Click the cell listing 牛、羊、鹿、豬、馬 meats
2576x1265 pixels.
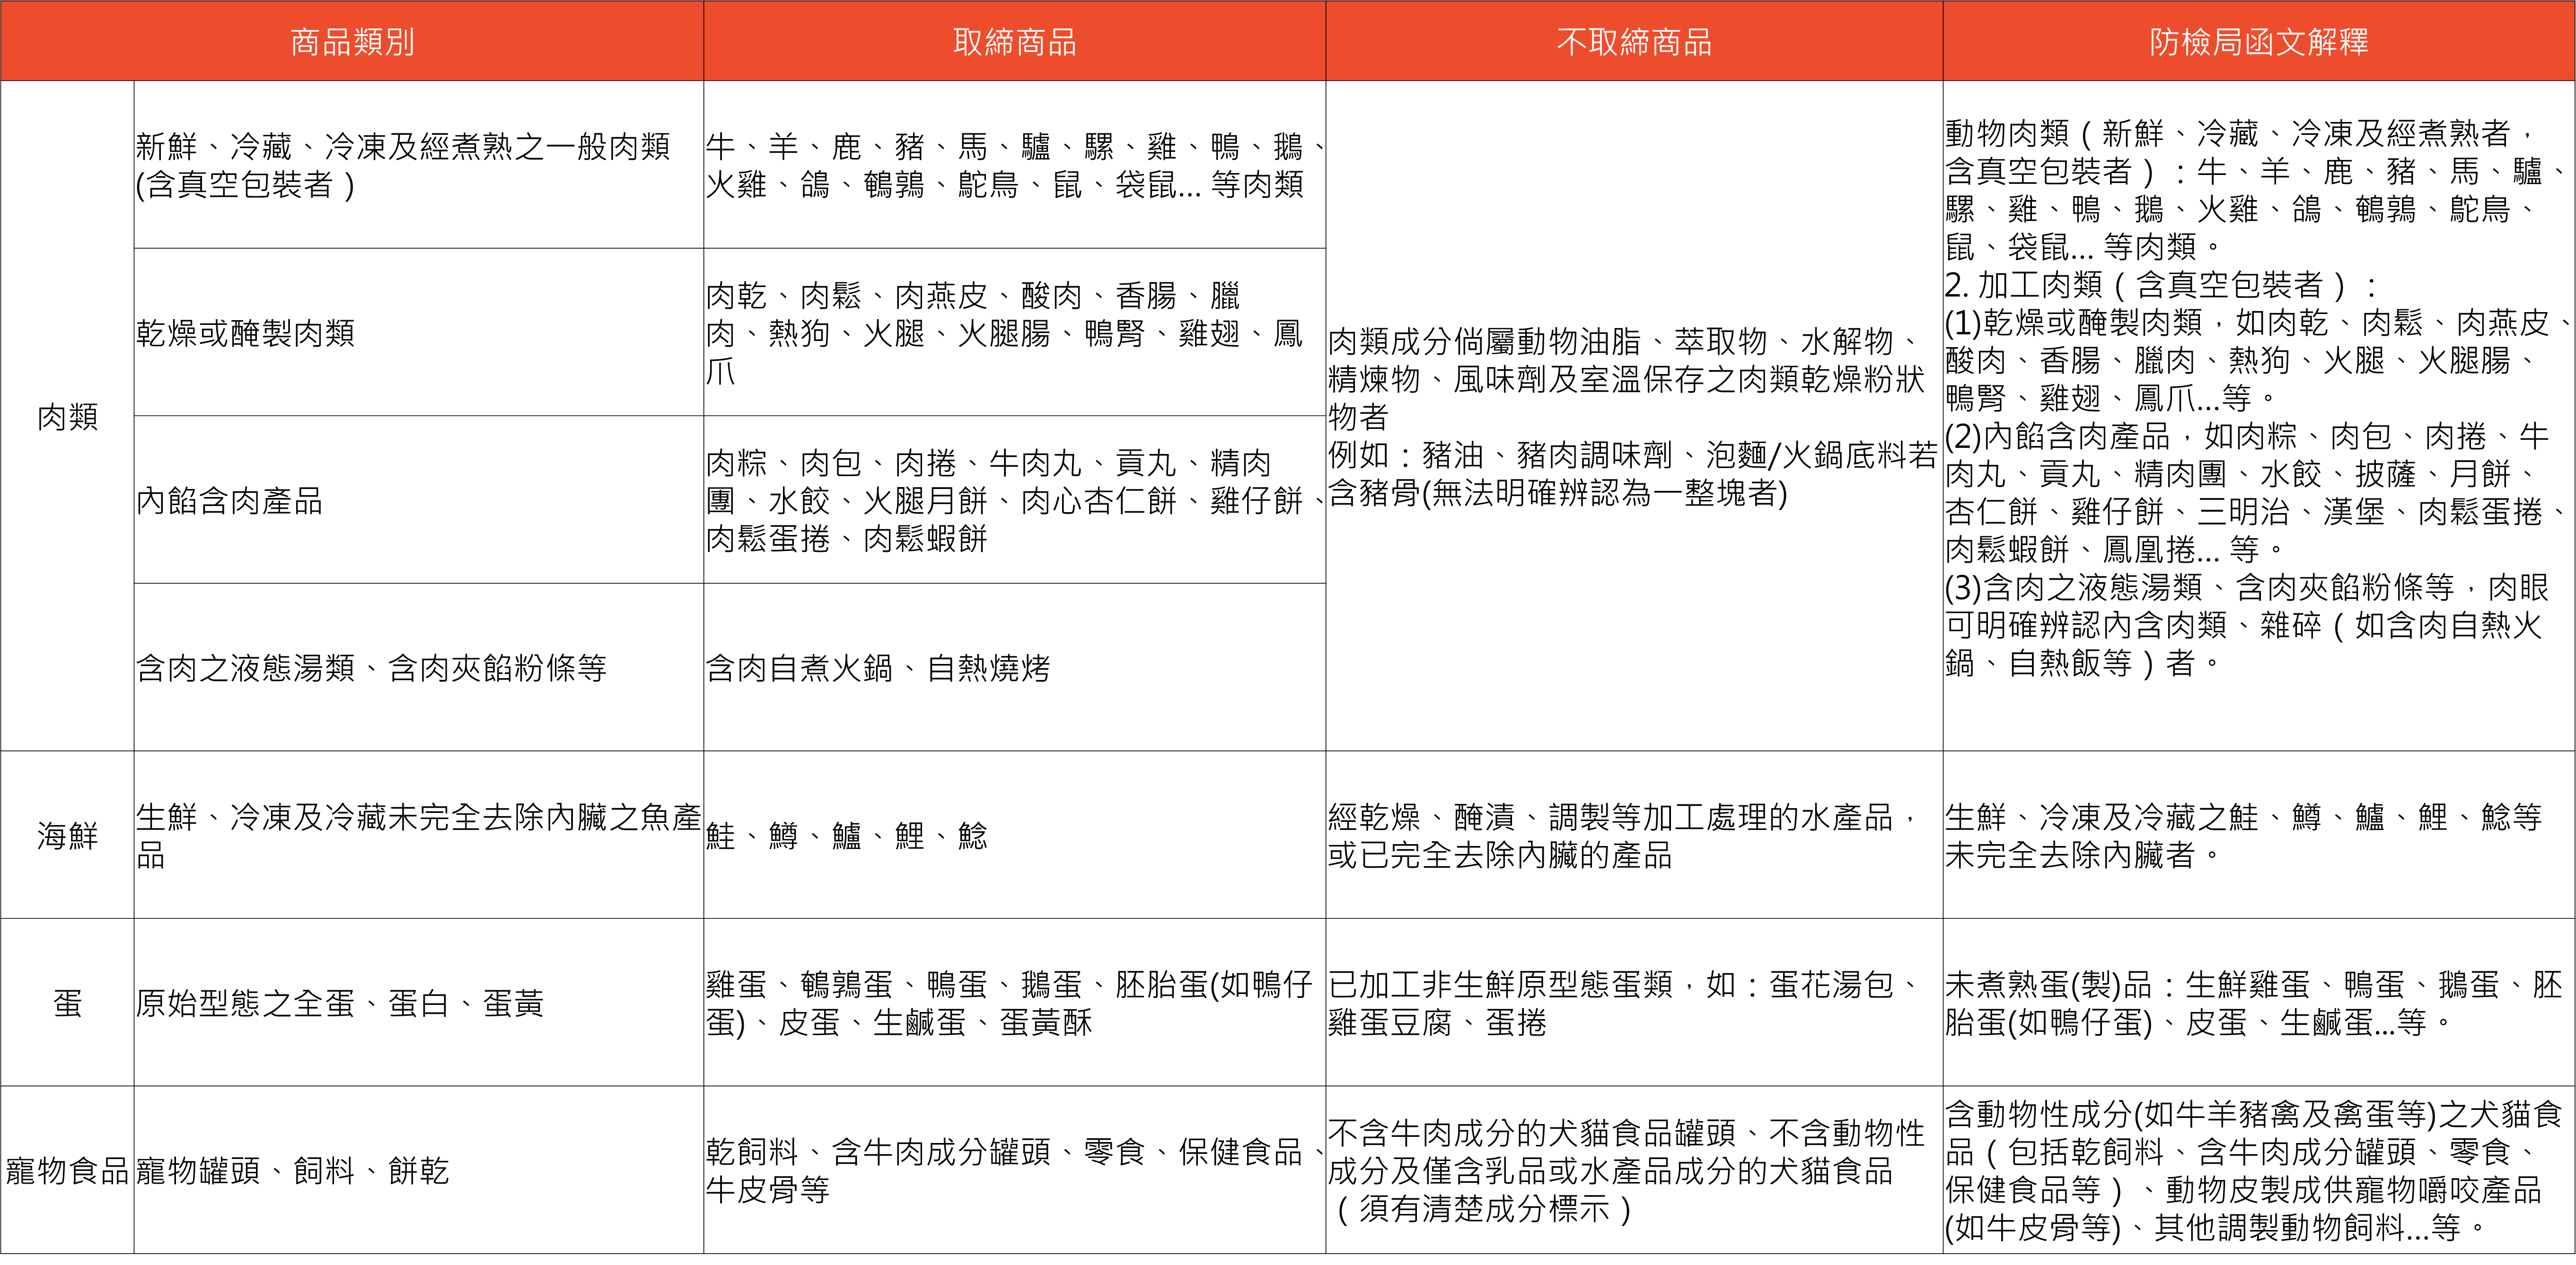tap(1015, 165)
